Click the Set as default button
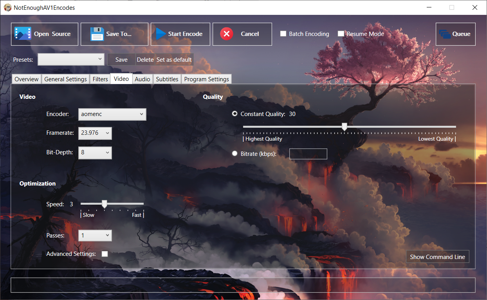The image size is (487, 300). pyautogui.click(x=174, y=59)
